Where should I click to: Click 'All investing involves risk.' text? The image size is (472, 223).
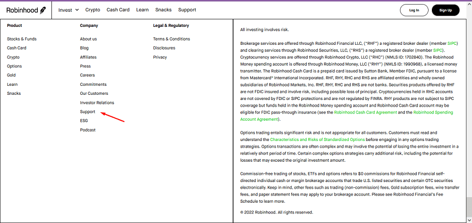coord(264,30)
